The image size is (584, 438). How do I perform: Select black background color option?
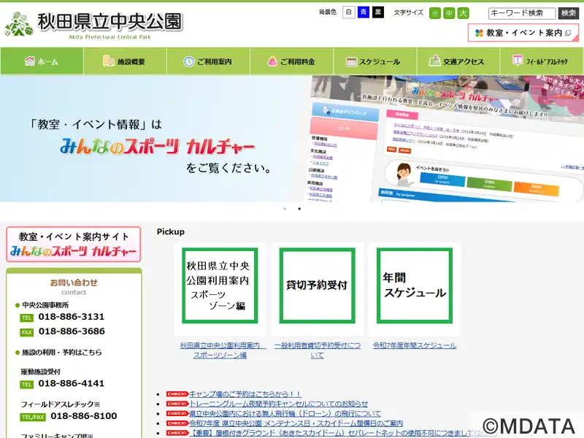(x=377, y=12)
